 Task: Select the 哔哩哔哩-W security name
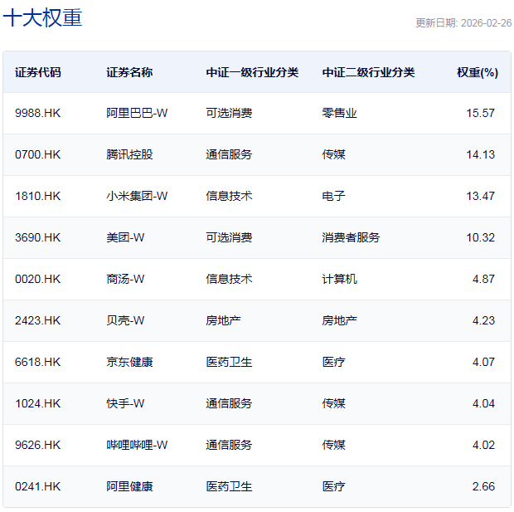click(x=137, y=445)
